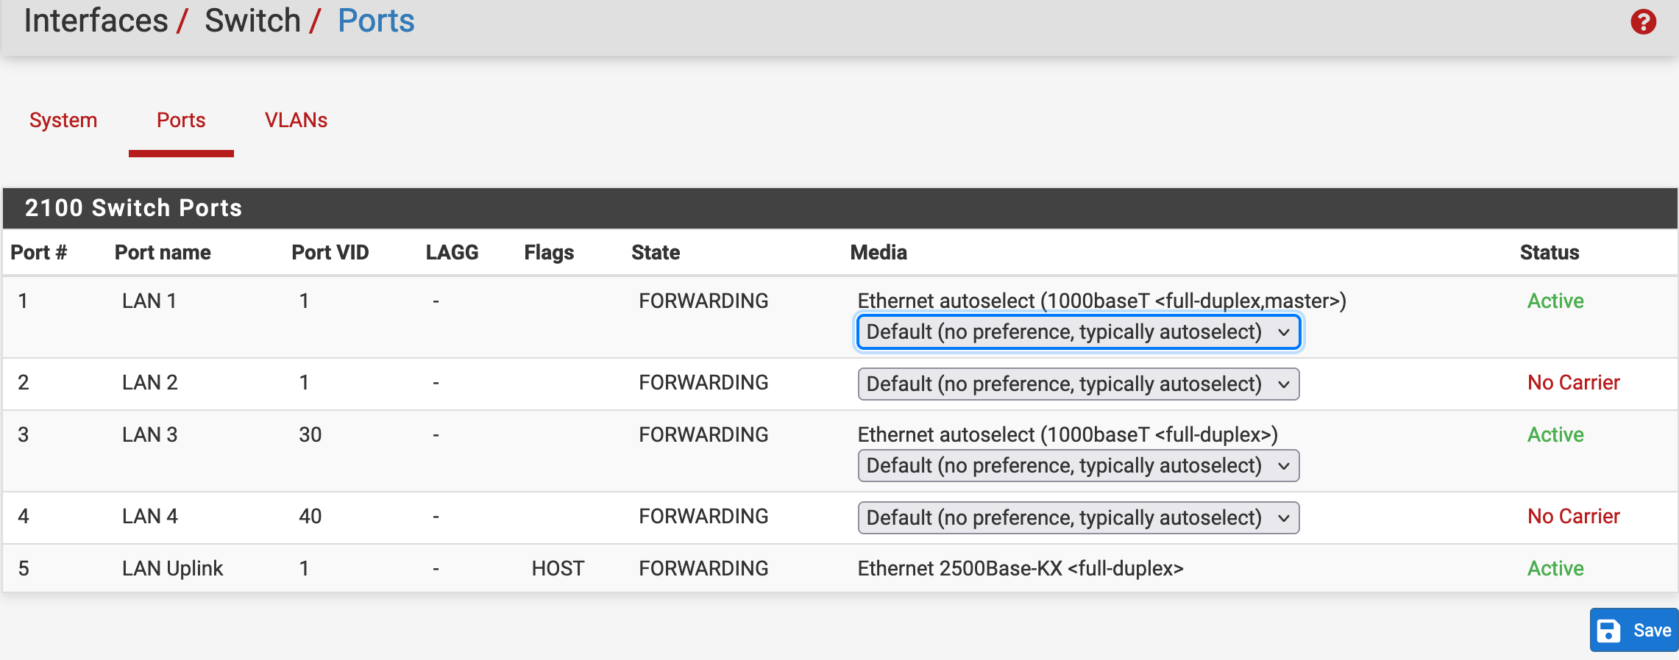Viewport: 1679px width, 660px height.
Task: Click Port VID value 40 for LAN 4
Action: click(x=310, y=516)
